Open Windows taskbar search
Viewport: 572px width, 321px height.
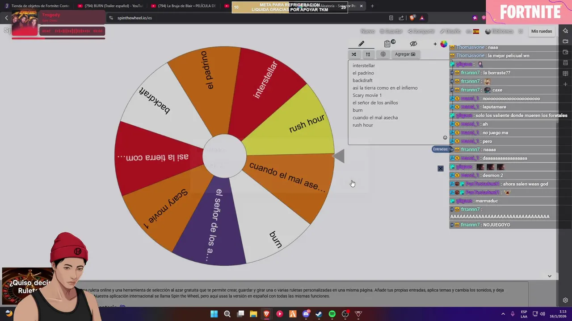pos(227,314)
